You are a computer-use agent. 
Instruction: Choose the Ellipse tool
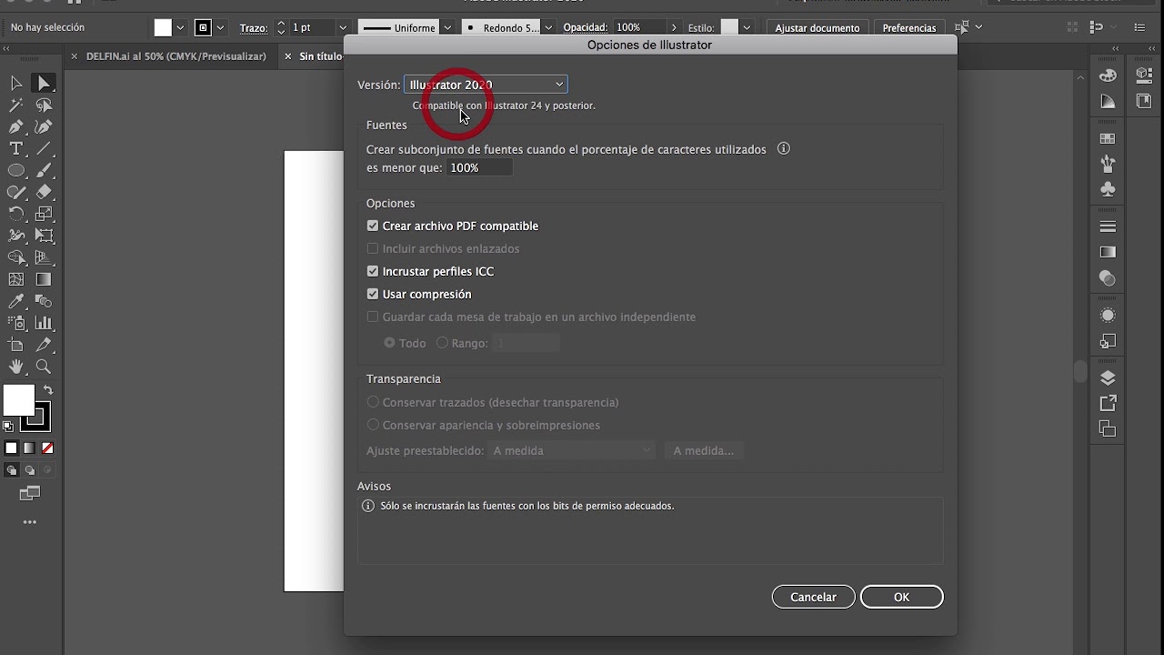(16, 170)
